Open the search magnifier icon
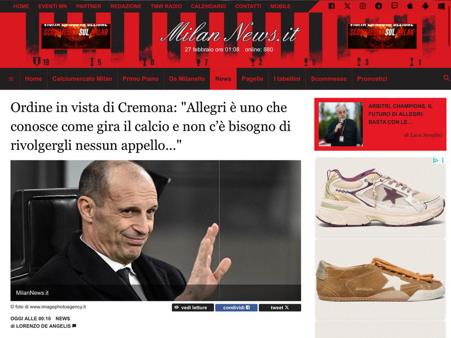This screenshot has height=338, width=451. [x=446, y=78]
